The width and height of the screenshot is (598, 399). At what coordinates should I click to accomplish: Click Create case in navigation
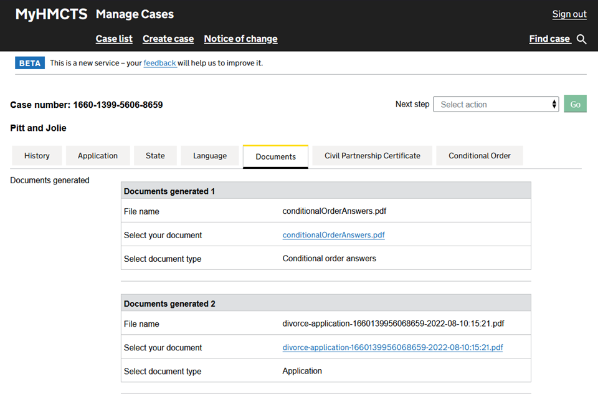point(168,39)
